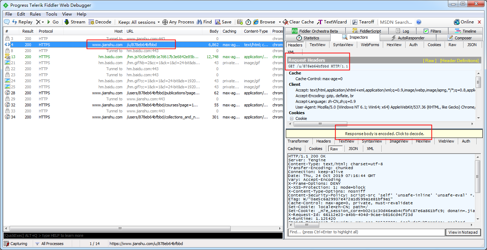The height and width of the screenshot is (250, 487).
Task: Click the timer stopwatch icon in the toolbar
Action: click(x=248, y=22)
